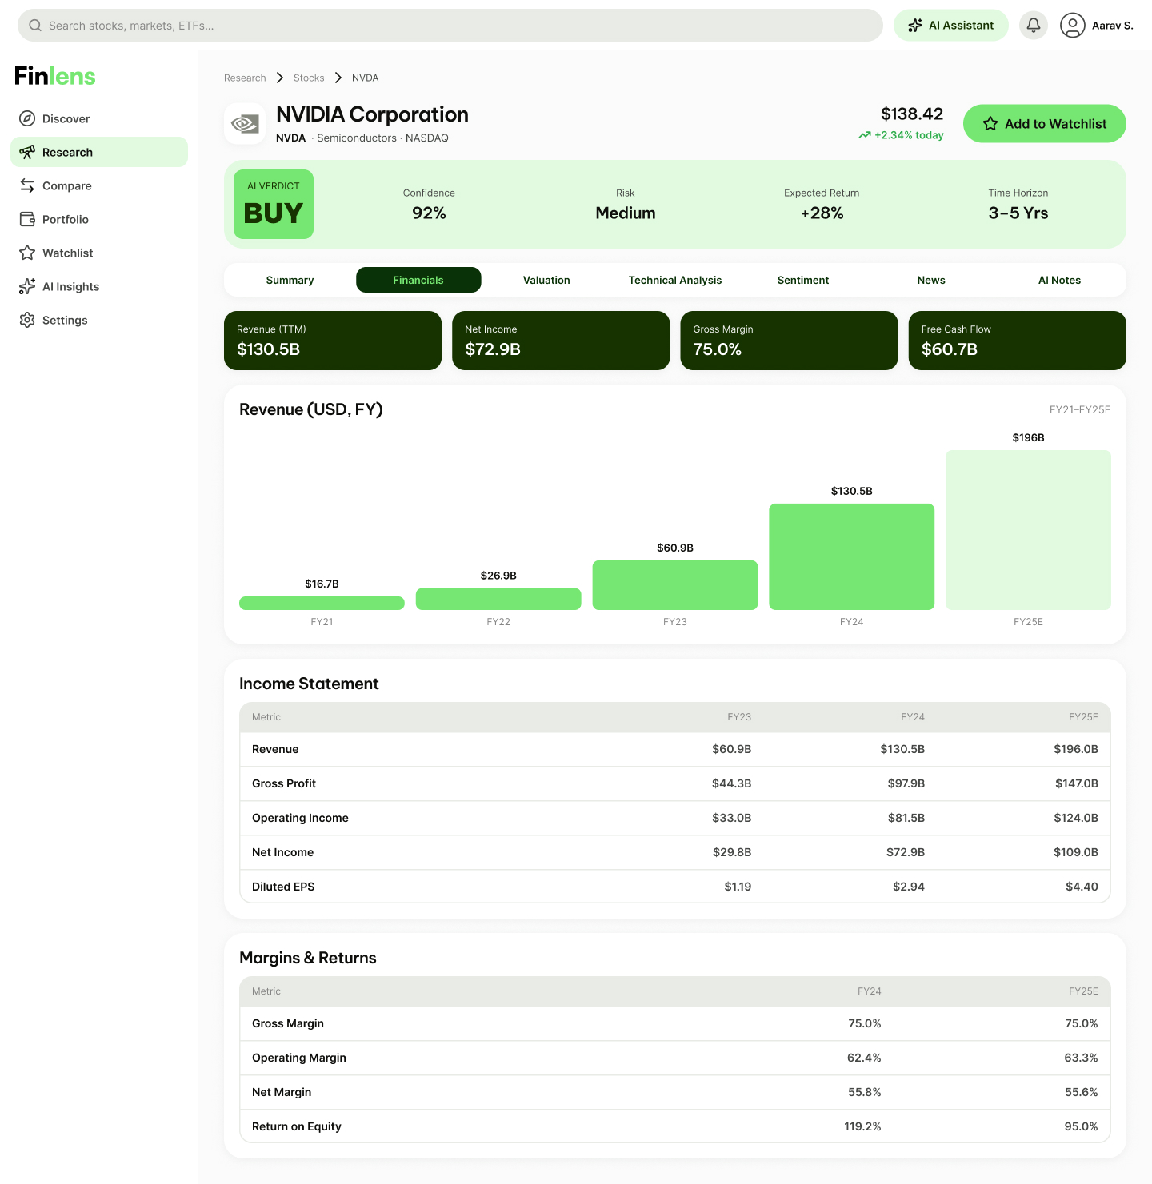
Task: Click the Research telescope icon
Action: [27, 152]
